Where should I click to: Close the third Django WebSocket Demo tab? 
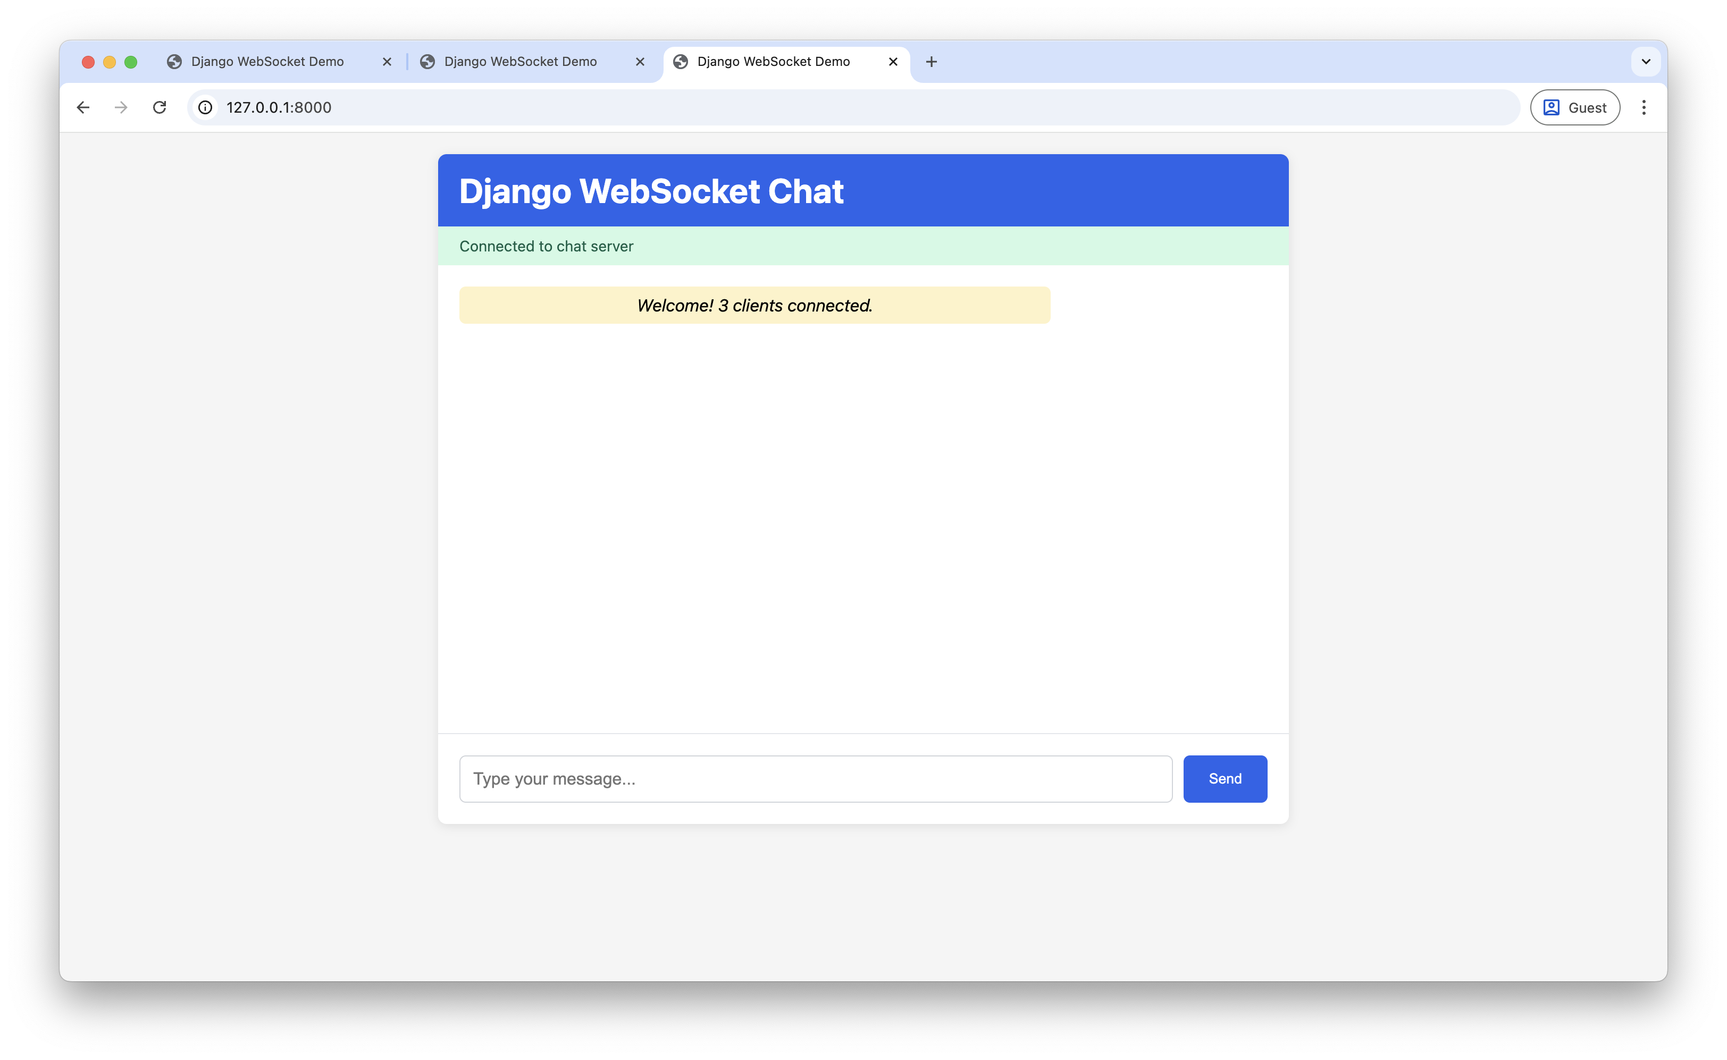coord(893,62)
